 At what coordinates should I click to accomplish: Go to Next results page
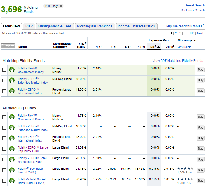click(200, 33)
